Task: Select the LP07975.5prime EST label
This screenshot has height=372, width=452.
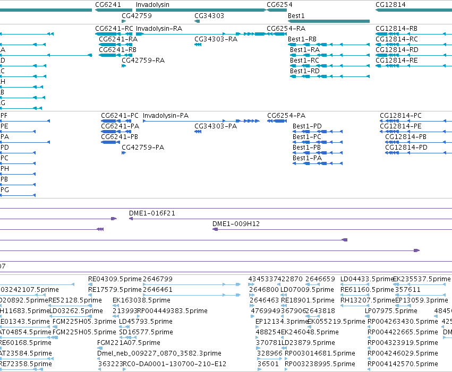Action: click(x=391, y=310)
